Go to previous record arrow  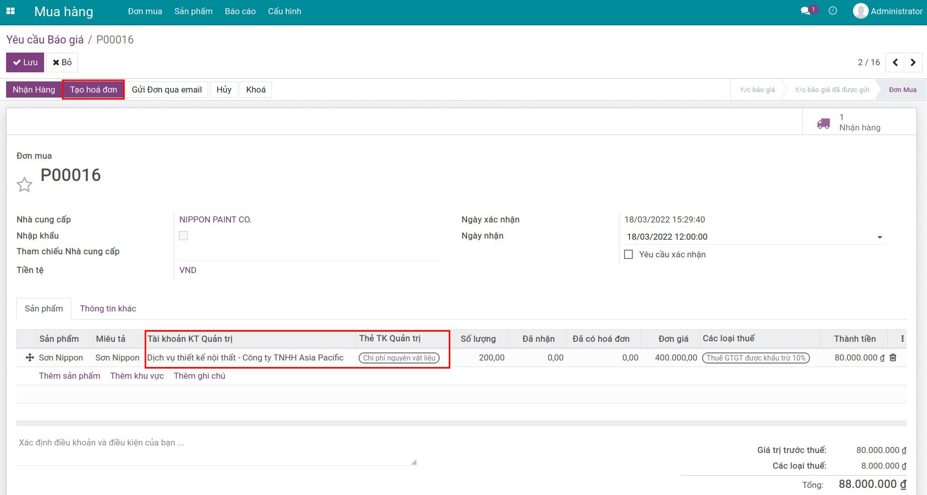click(895, 62)
